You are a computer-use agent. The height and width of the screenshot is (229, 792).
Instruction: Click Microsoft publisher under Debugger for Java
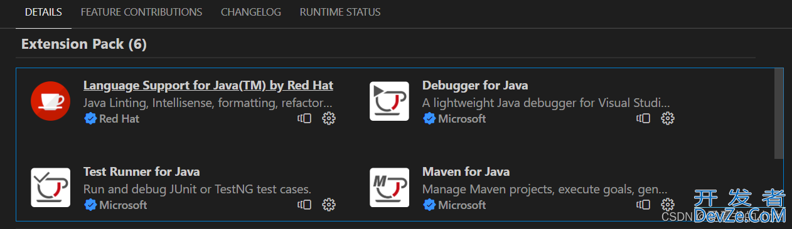tap(462, 118)
